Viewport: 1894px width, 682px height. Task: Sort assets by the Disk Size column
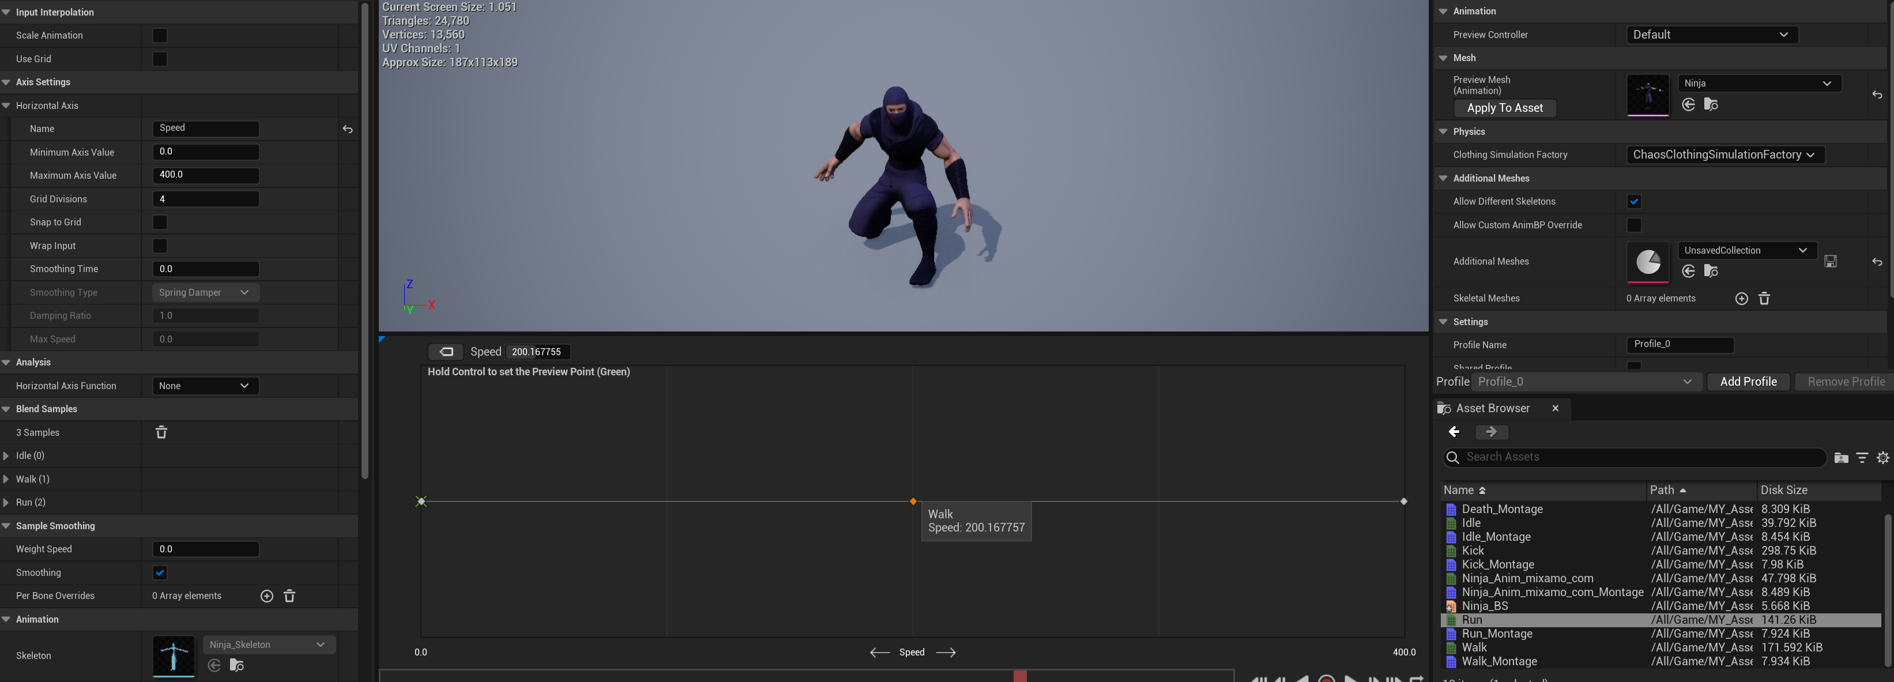point(1783,490)
